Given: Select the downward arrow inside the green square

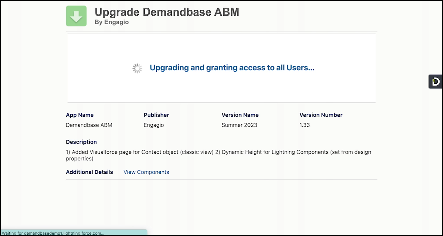Looking at the screenshot, I should [76, 16].
